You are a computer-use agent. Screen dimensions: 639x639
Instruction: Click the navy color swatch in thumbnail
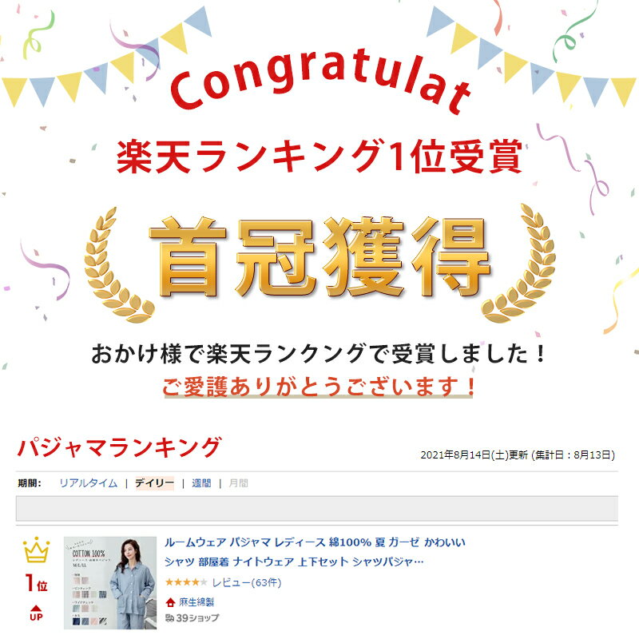76,621
